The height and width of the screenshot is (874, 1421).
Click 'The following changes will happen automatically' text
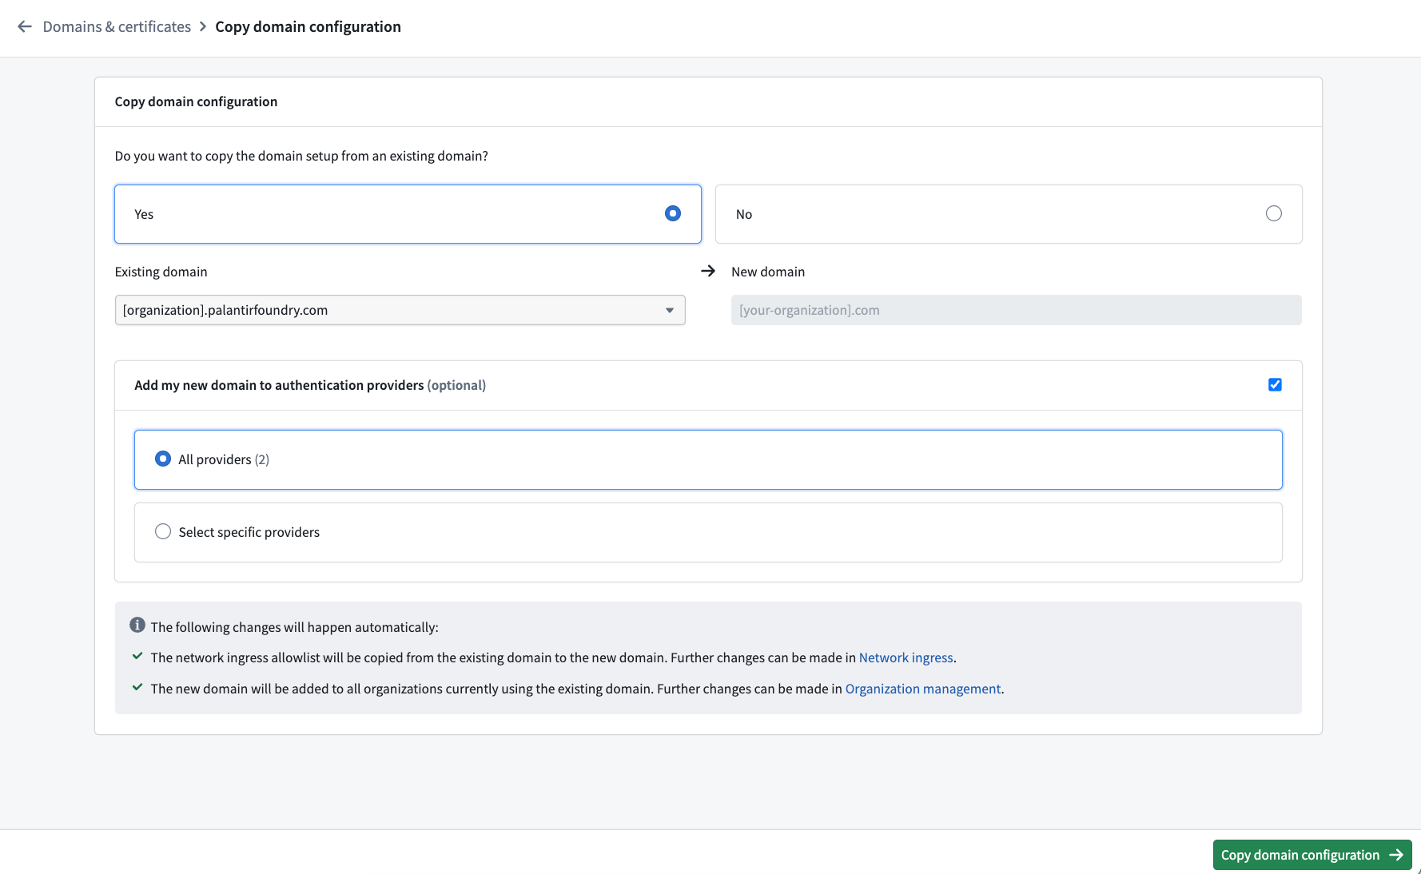click(294, 627)
